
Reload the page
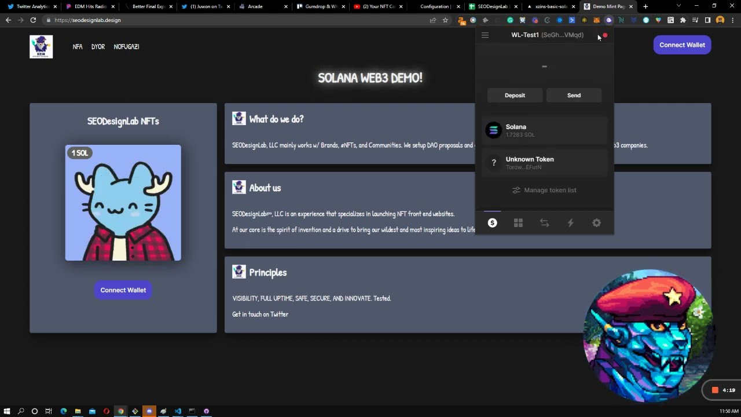[33, 20]
